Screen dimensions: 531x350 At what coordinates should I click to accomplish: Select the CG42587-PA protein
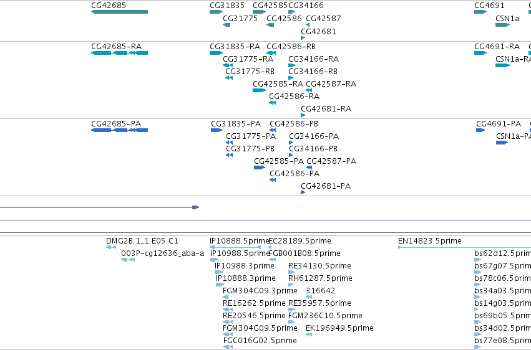(x=309, y=168)
